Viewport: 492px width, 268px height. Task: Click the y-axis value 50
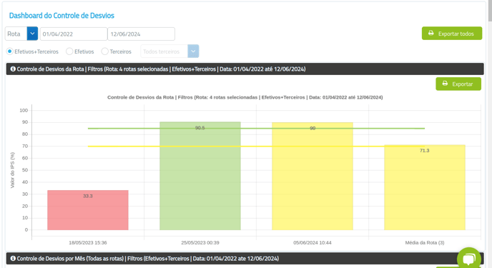[25, 170]
